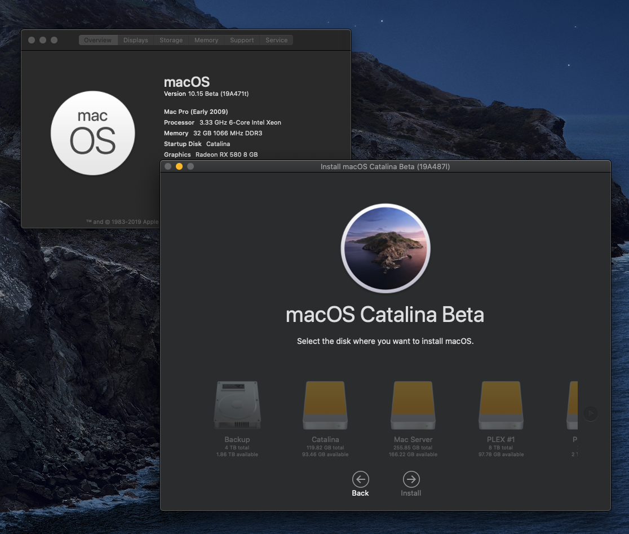629x534 pixels.
Task: Click the macOS Catalina island logo
Action: 386,248
